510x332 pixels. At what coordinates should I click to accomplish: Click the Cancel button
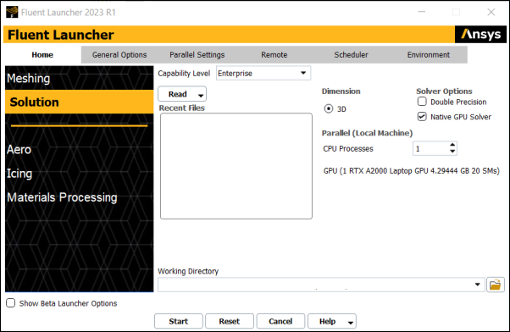pyautogui.click(x=280, y=321)
